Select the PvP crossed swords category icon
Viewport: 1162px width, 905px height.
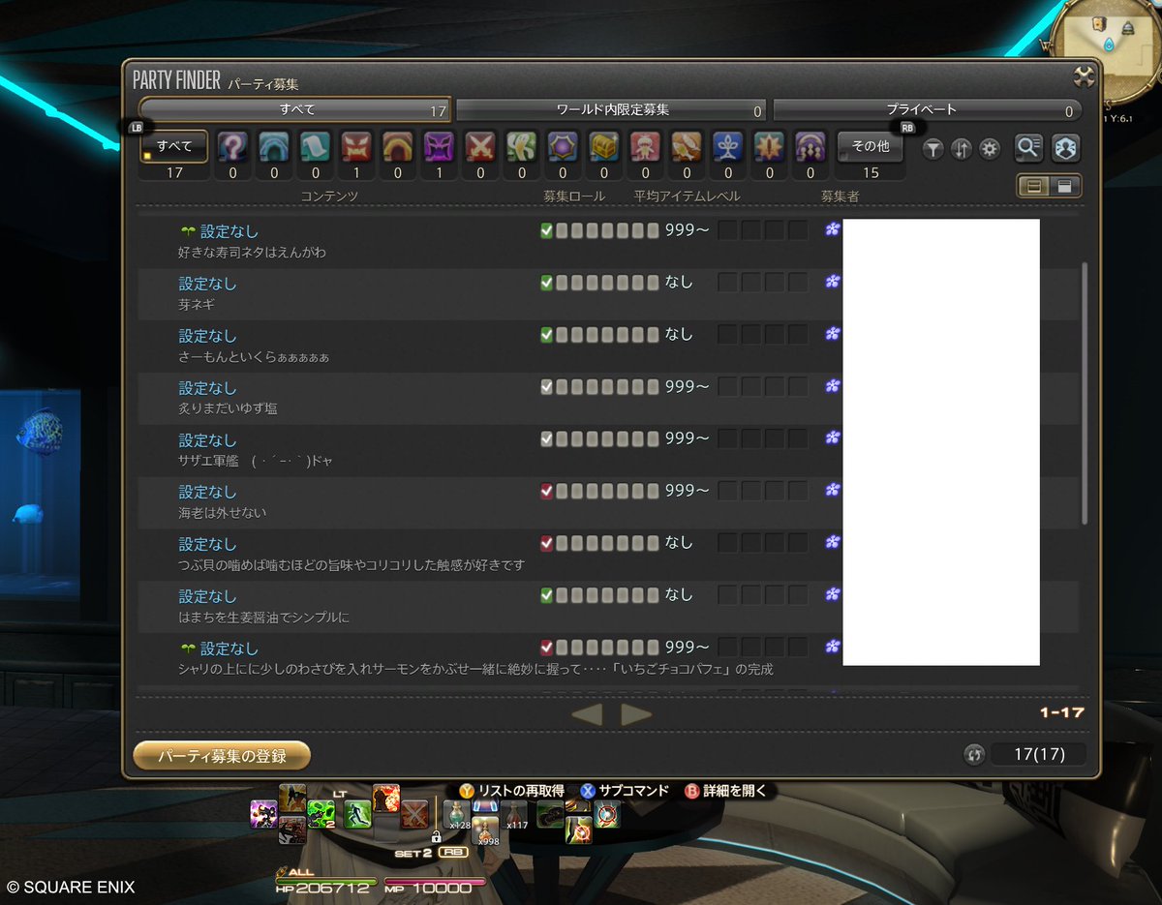pyautogui.click(x=481, y=147)
